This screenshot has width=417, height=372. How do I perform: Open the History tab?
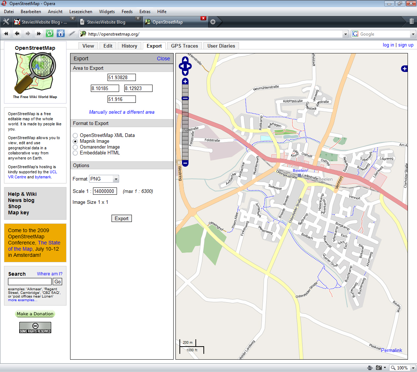coord(130,46)
